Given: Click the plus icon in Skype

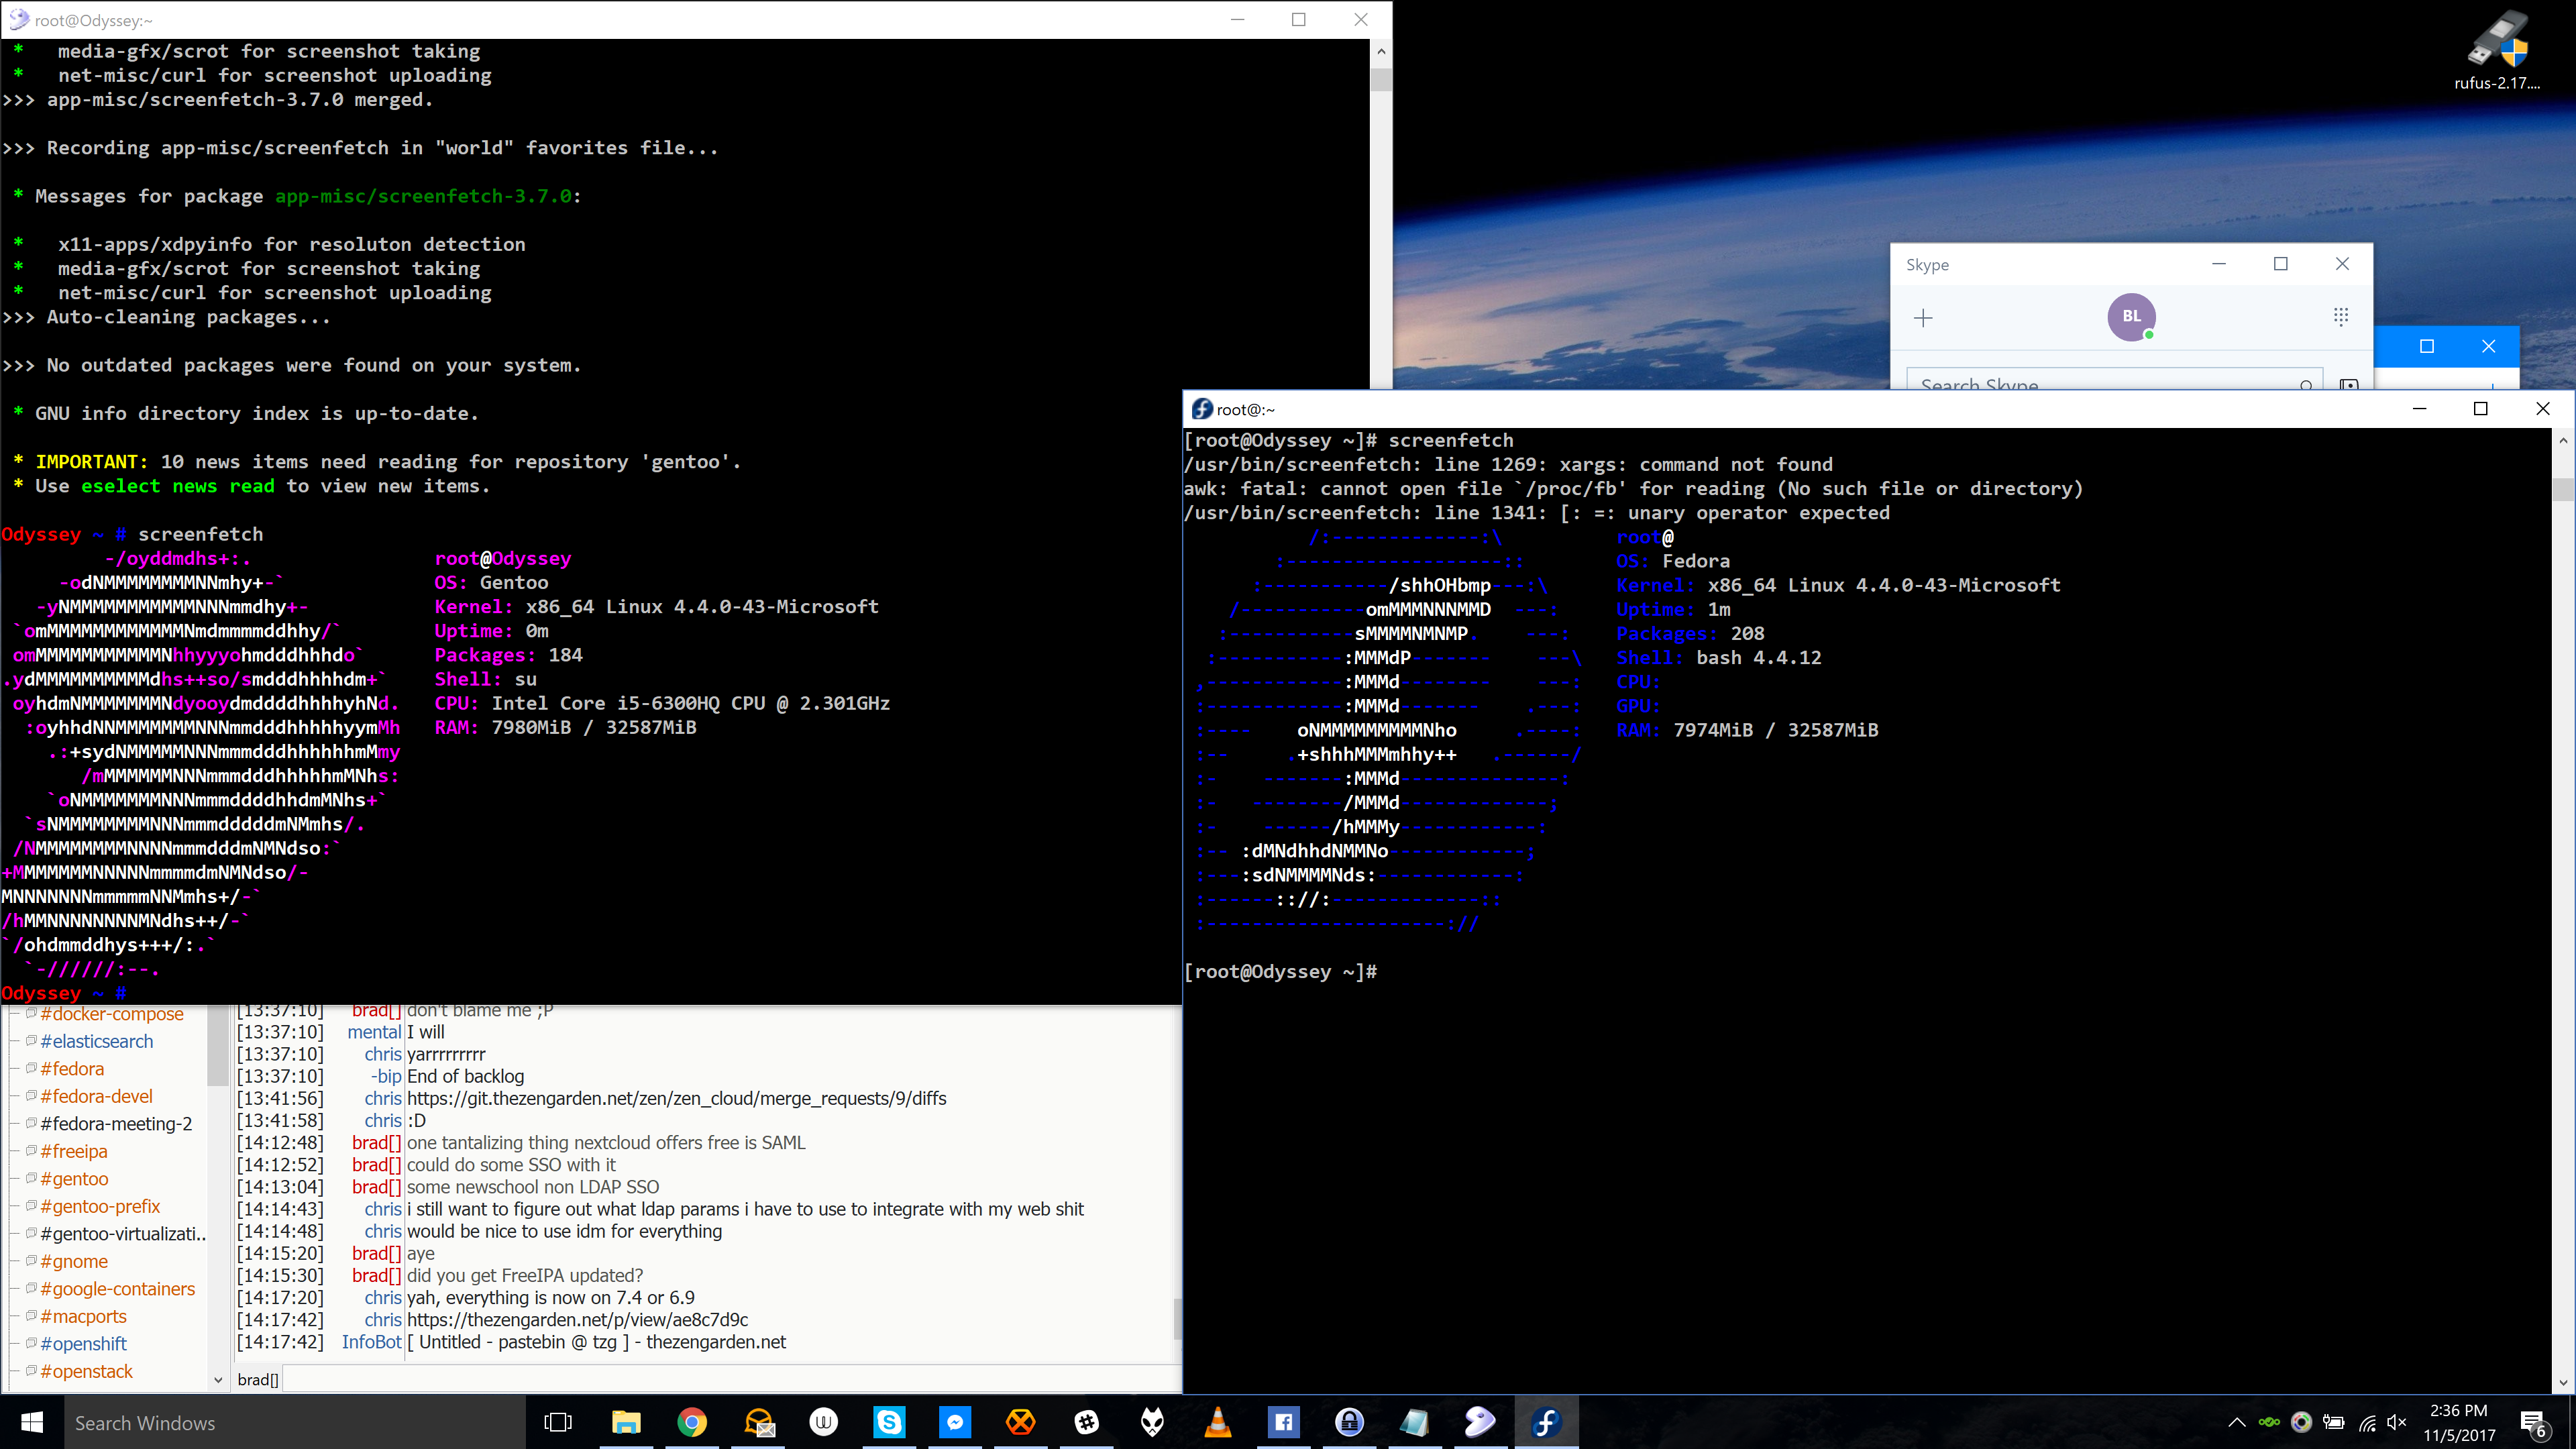Looking at the screenshot, I should 1923,318.
